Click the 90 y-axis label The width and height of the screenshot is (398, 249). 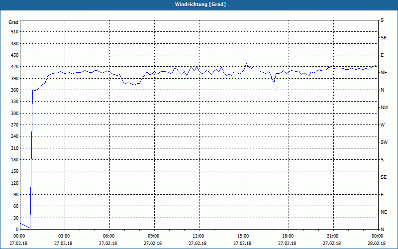pyautogui.click(x=16, y=195)
